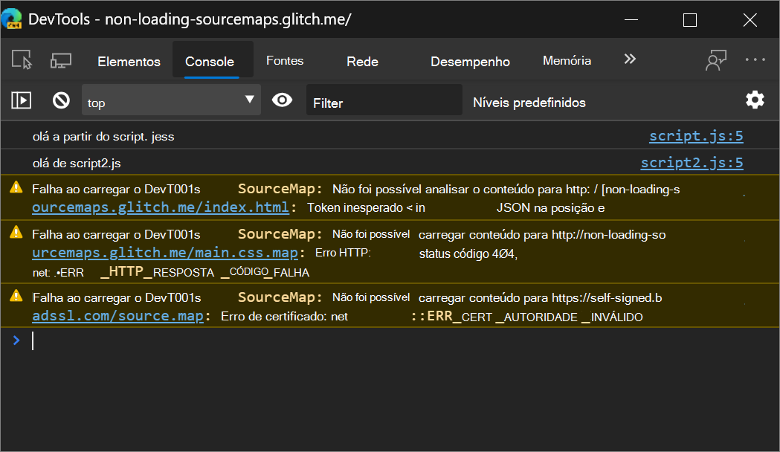Toggle the live expression eye icon
The height and width of the screenshot is (452, 780).
pyautogui.click(x=282, y=100)
